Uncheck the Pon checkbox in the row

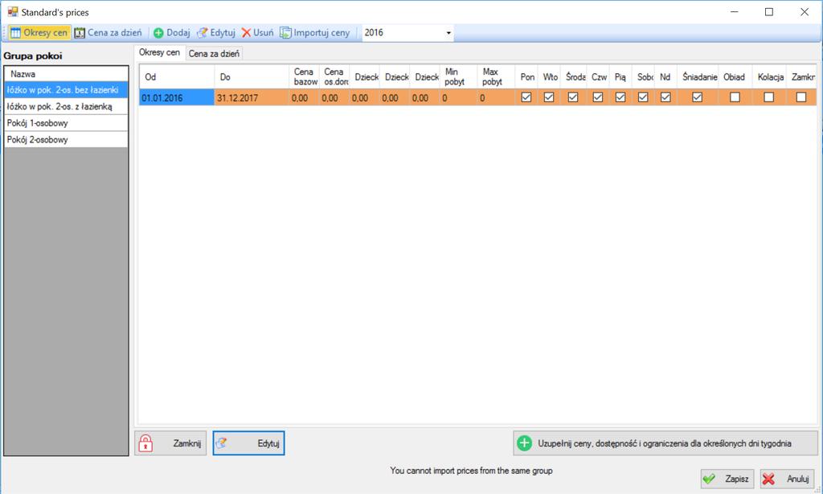tap(526, 97)
